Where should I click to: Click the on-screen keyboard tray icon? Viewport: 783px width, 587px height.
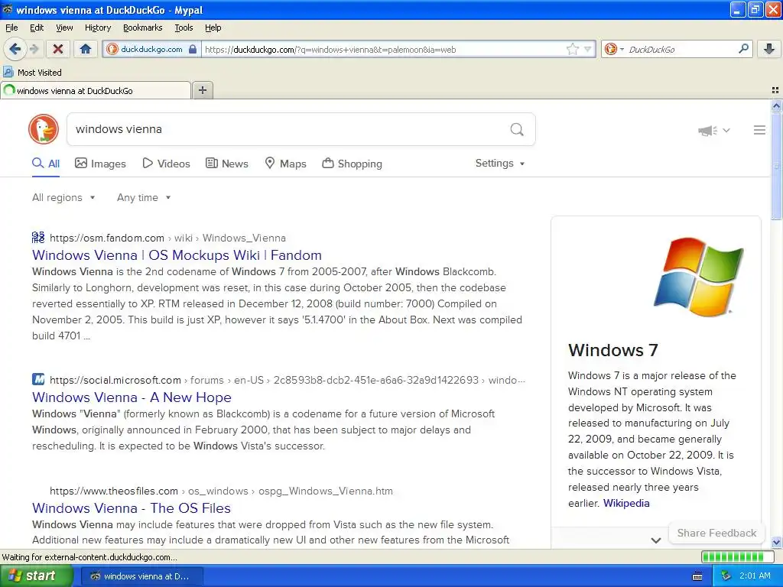[697, 576]
